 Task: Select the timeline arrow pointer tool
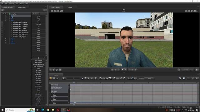tap(82, 78)
